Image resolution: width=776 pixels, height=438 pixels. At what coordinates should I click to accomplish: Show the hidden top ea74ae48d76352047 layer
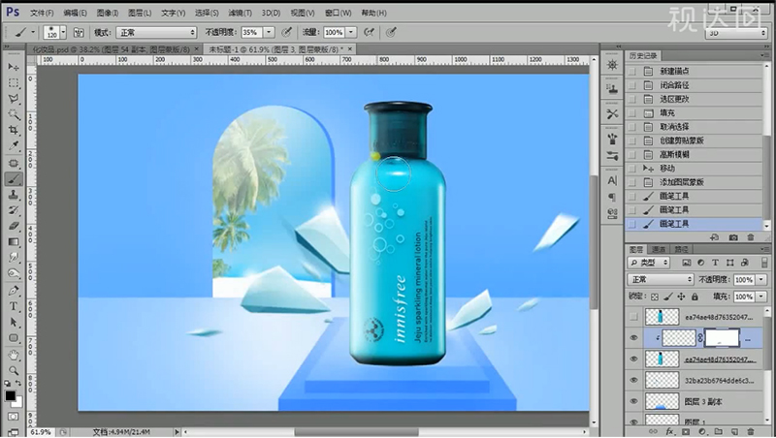634,317
